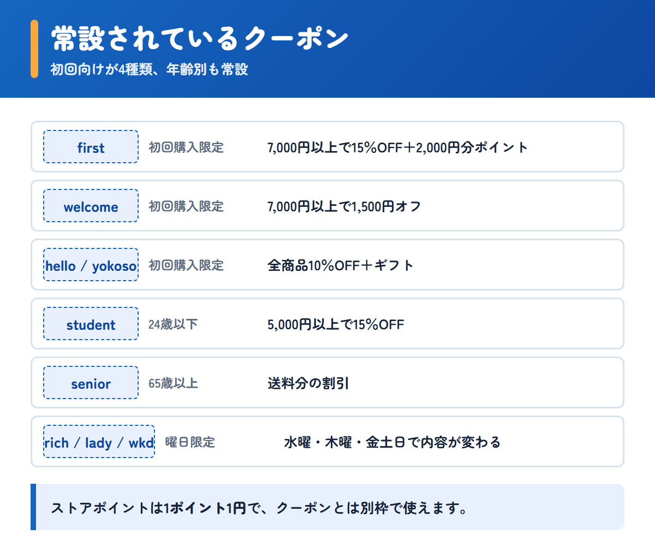The height and width of the screenshot is (558, 655).
Task: Click the '5,000円以上で15%OFF' description
Action: tap(336, 324)
